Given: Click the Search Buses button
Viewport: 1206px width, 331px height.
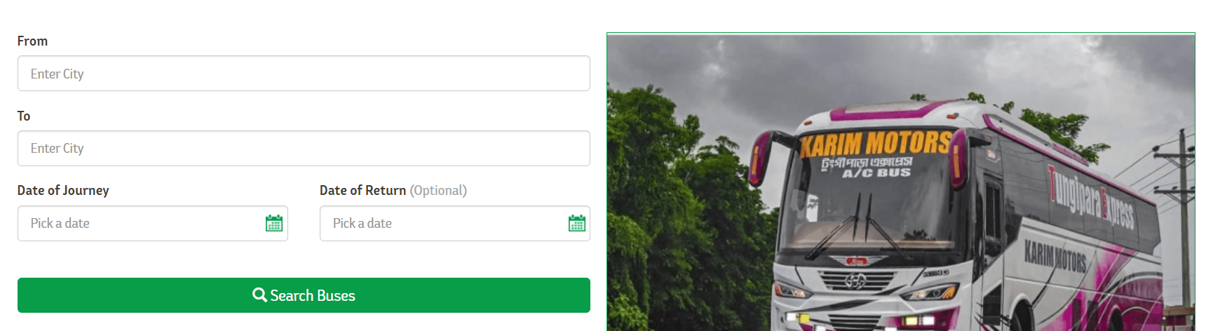Looking at the screenshot, I should [304, 295].
